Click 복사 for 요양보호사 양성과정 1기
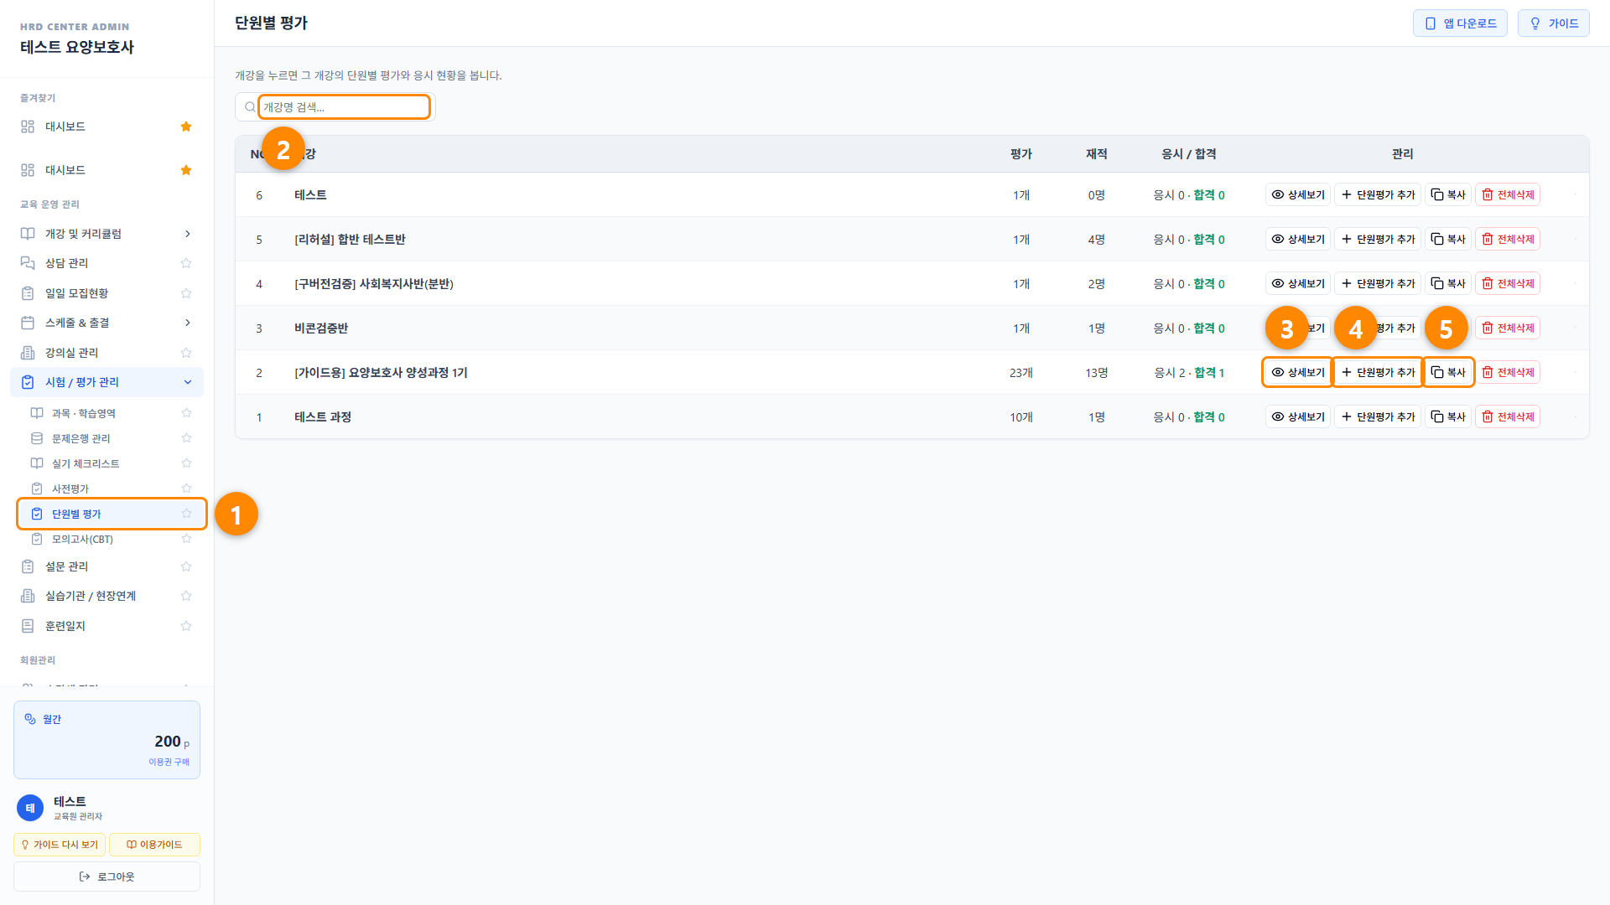Image resolution: width=1610 pixels, height=905 pixels. tap(1447, 372)
